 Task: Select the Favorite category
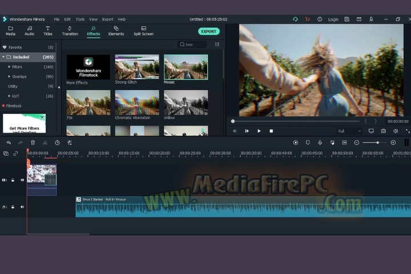click(x=28, y=47)
